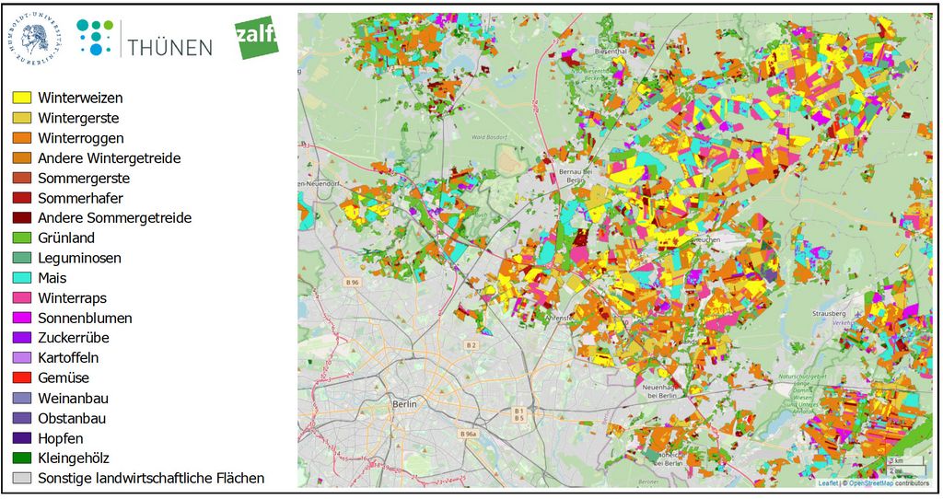Click the B 2 road shield
943x499 pixels.
(471, 345)
